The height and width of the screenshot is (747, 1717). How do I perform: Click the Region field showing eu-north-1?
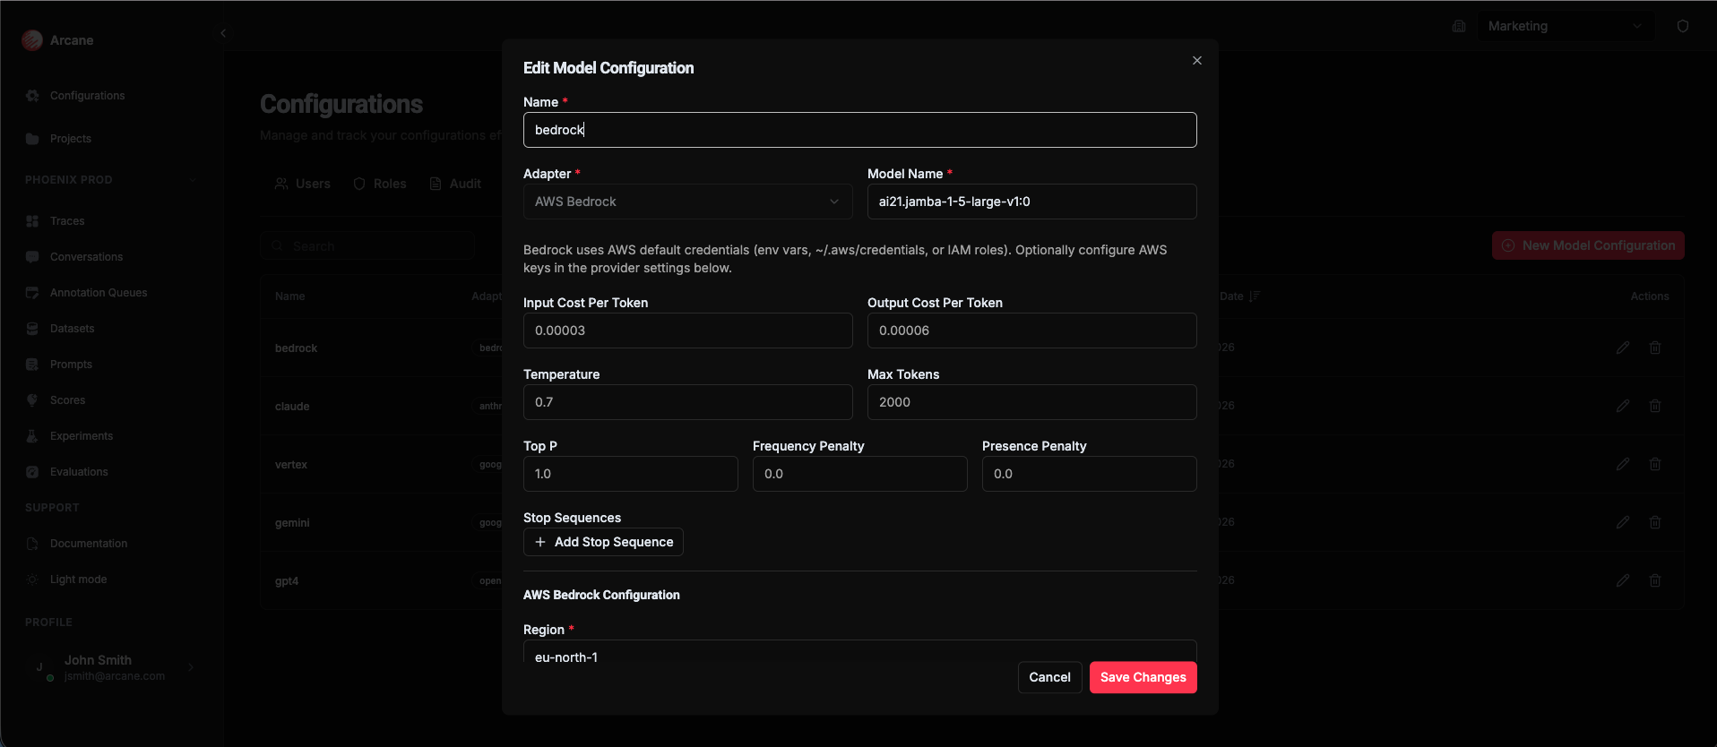tap(859, 652)
